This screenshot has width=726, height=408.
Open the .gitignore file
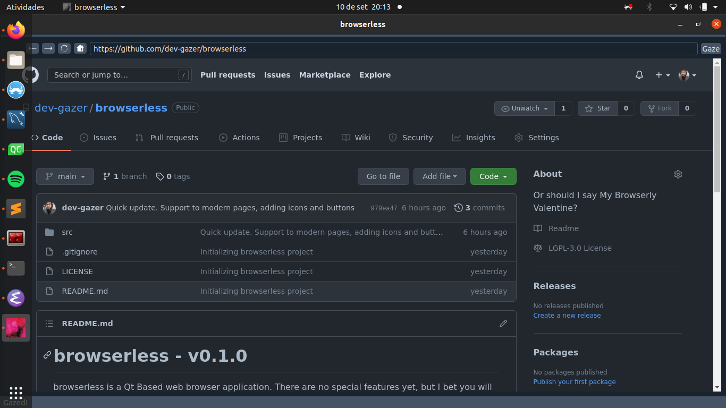pyautogui.click(x=80, y=252)
